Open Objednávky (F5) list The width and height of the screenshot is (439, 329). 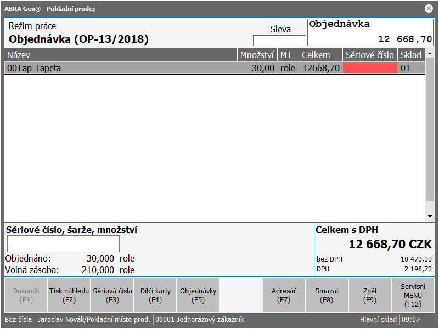coord(198,295)
